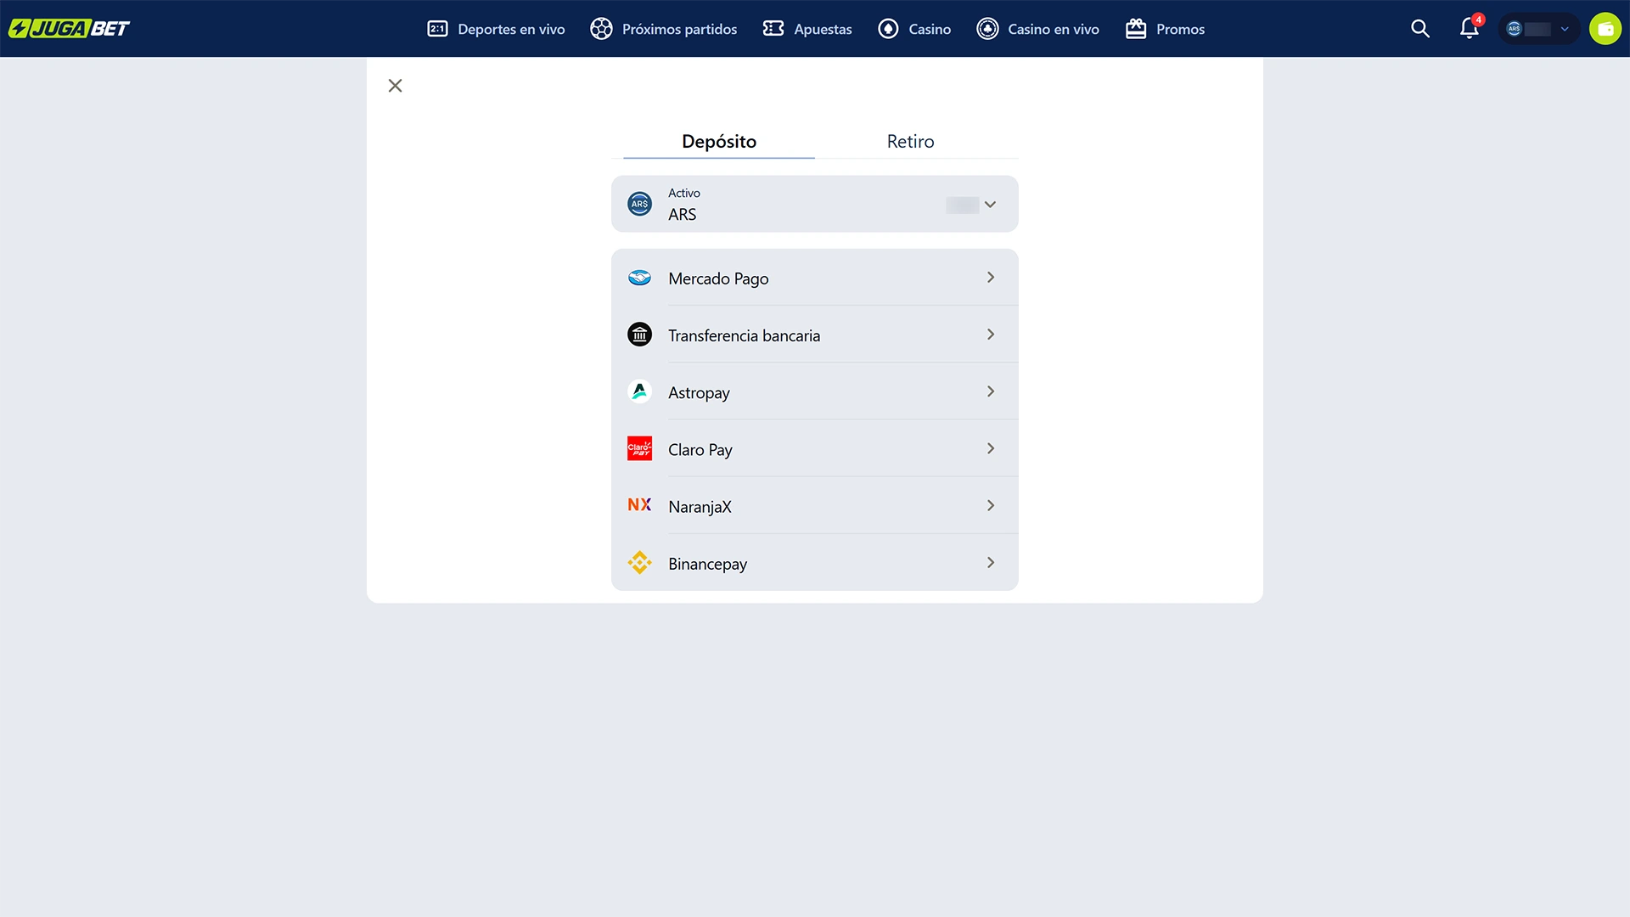Screen dimensions: 1630x917
Task: Open Claro Pay chevron arrow
Action: pos(991,448)
